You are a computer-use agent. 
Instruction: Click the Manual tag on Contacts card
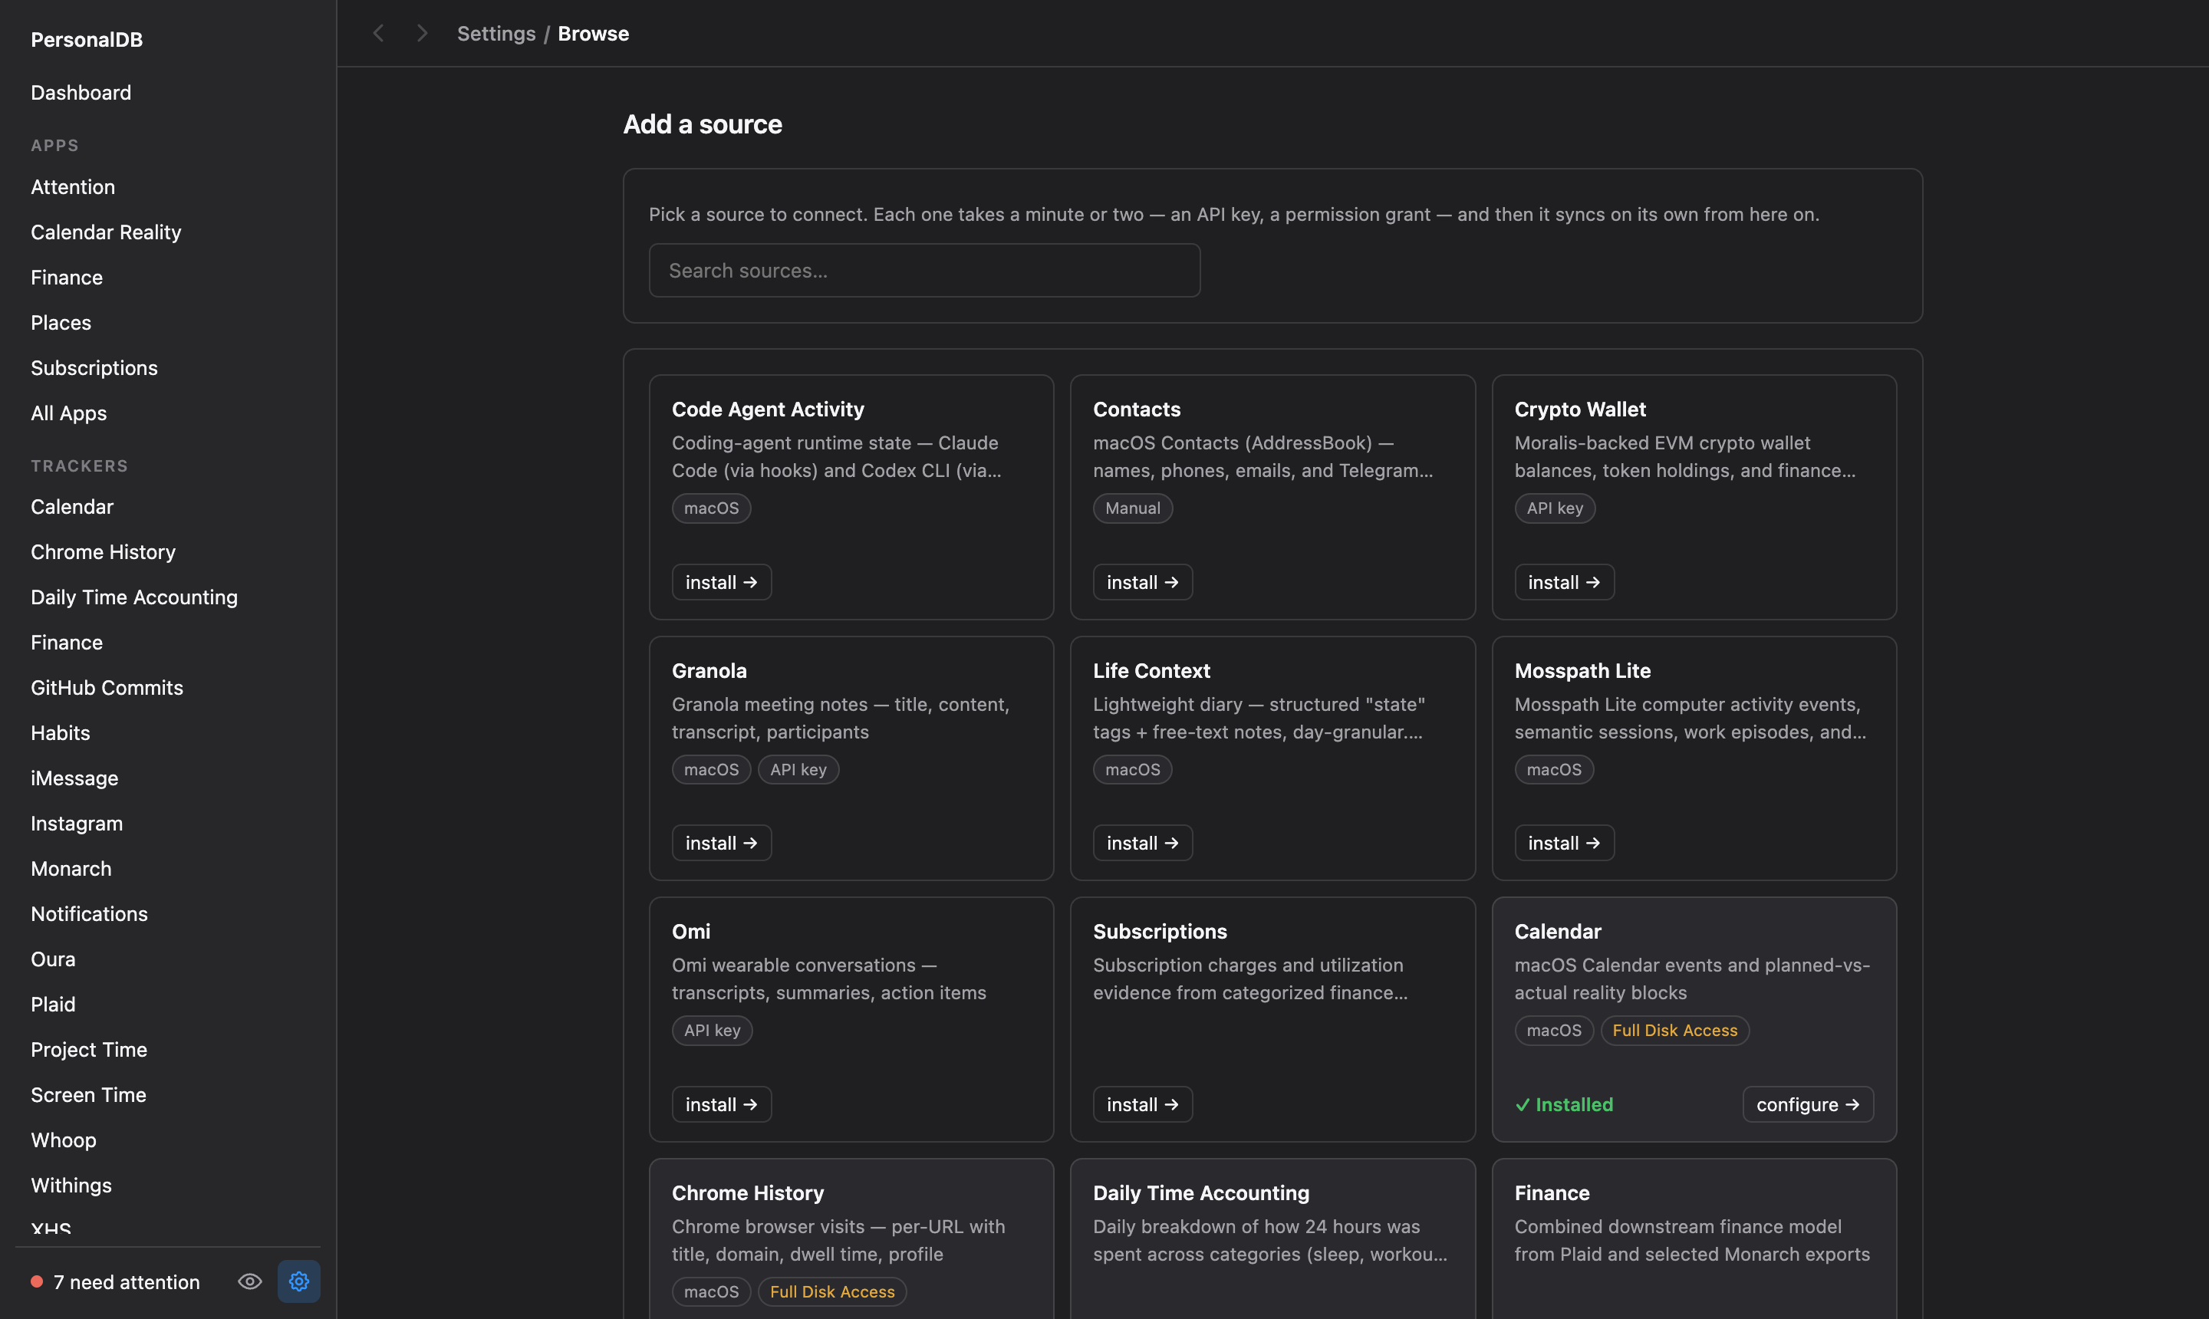tap(1133, 508)
